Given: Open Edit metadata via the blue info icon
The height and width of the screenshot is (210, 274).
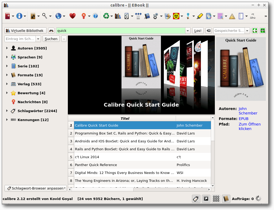Looking at the screenshot, I should coord(19,16).
